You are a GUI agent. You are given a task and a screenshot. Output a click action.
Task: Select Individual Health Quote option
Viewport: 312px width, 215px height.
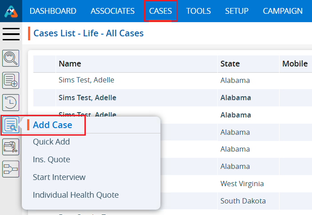[76, 195]
